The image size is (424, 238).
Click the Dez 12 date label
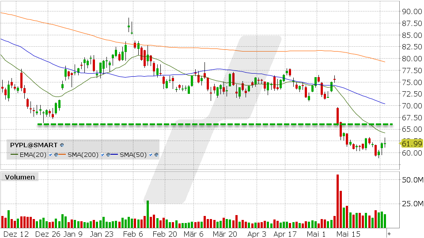point(16,234)
